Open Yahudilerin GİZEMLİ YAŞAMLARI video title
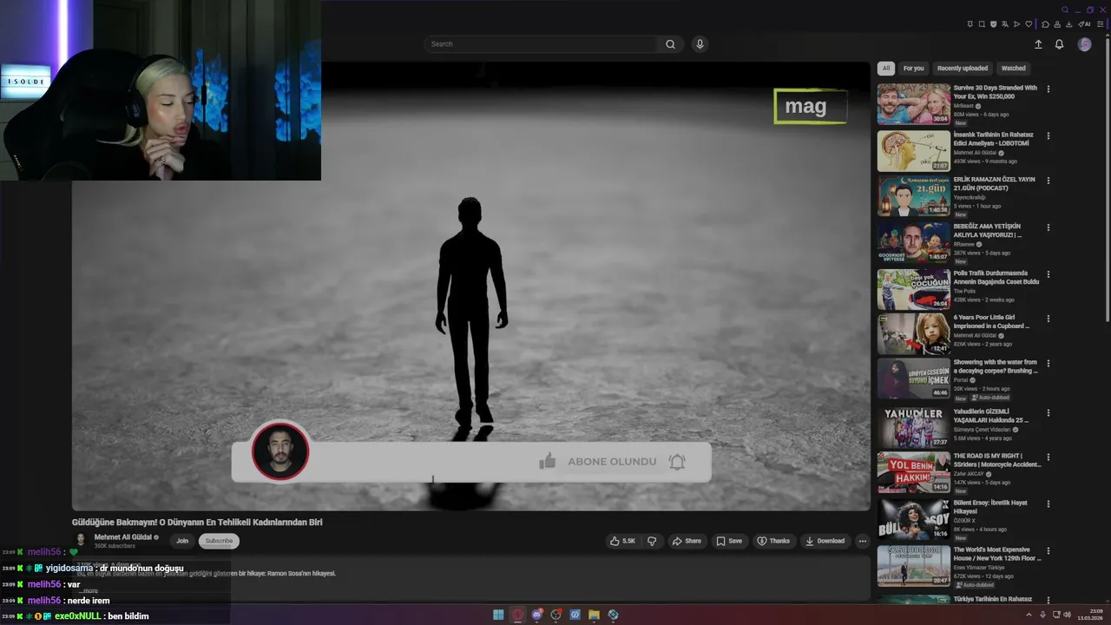 (x=991, y=416)
